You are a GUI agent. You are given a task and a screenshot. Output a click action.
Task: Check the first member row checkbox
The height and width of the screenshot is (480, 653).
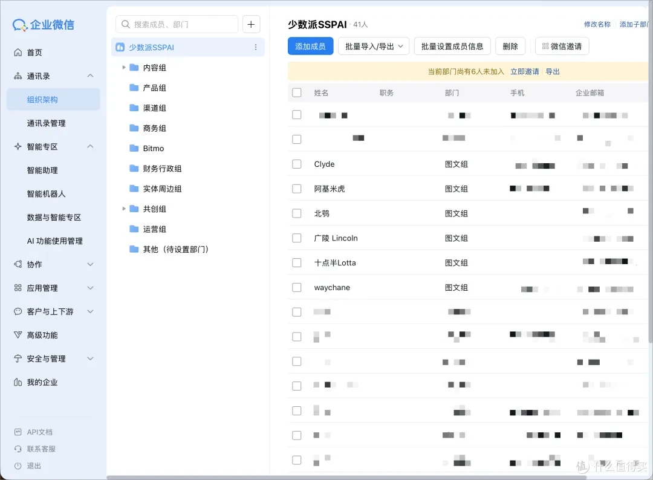coord(296,114)
